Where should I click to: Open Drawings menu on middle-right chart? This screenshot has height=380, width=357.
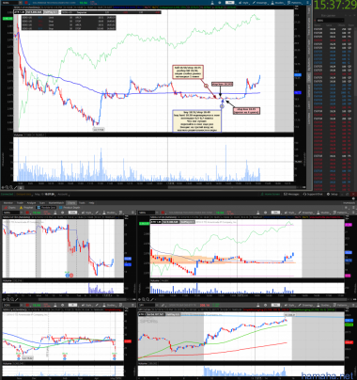click(307, 213)
